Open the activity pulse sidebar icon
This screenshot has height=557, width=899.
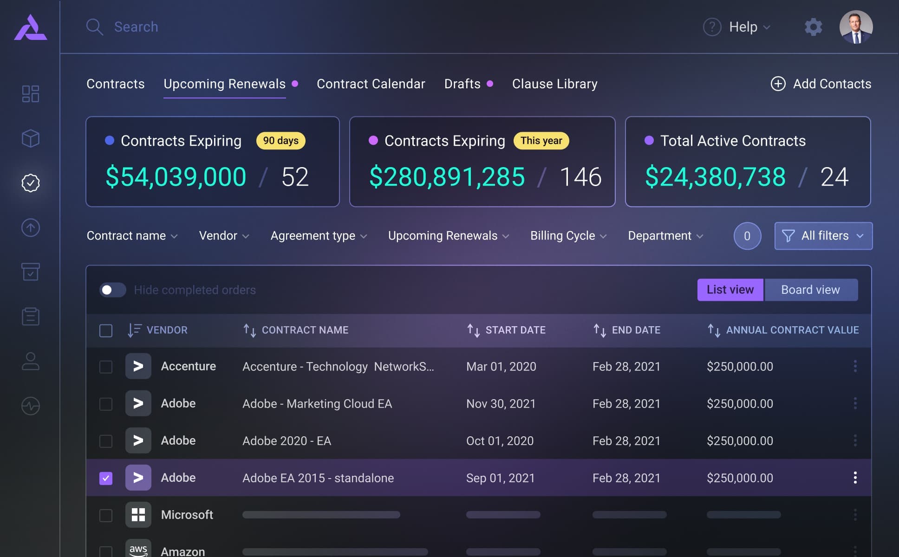31,406
